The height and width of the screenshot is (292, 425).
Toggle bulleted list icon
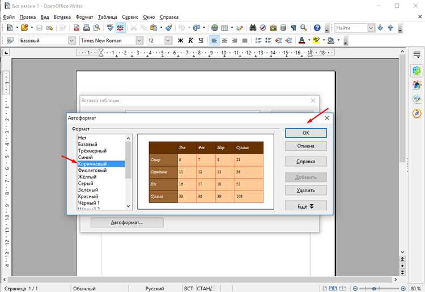pyautogui.click(x=269, y=40)
